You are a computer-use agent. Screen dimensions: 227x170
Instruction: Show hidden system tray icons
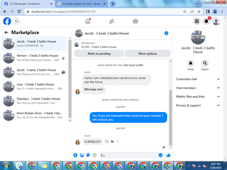(188, 166)
